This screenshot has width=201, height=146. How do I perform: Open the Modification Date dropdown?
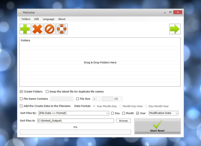click(163, 113)
